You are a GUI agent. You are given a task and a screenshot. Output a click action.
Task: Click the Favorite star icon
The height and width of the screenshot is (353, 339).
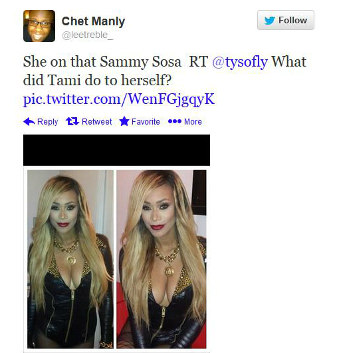124,121
